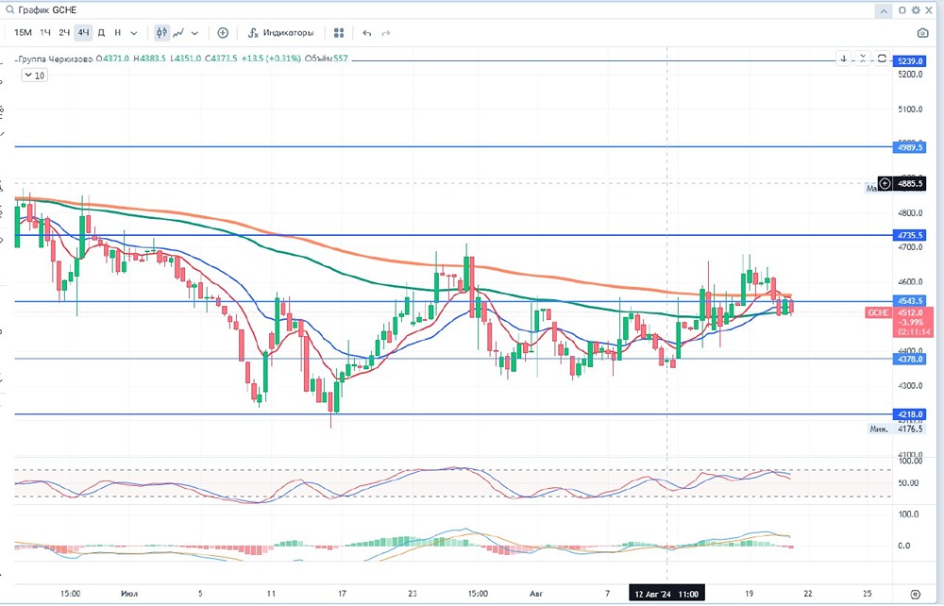Switch to the line chart style icon
This screenshot has width=944, height=606.
[x=177, y=33]
